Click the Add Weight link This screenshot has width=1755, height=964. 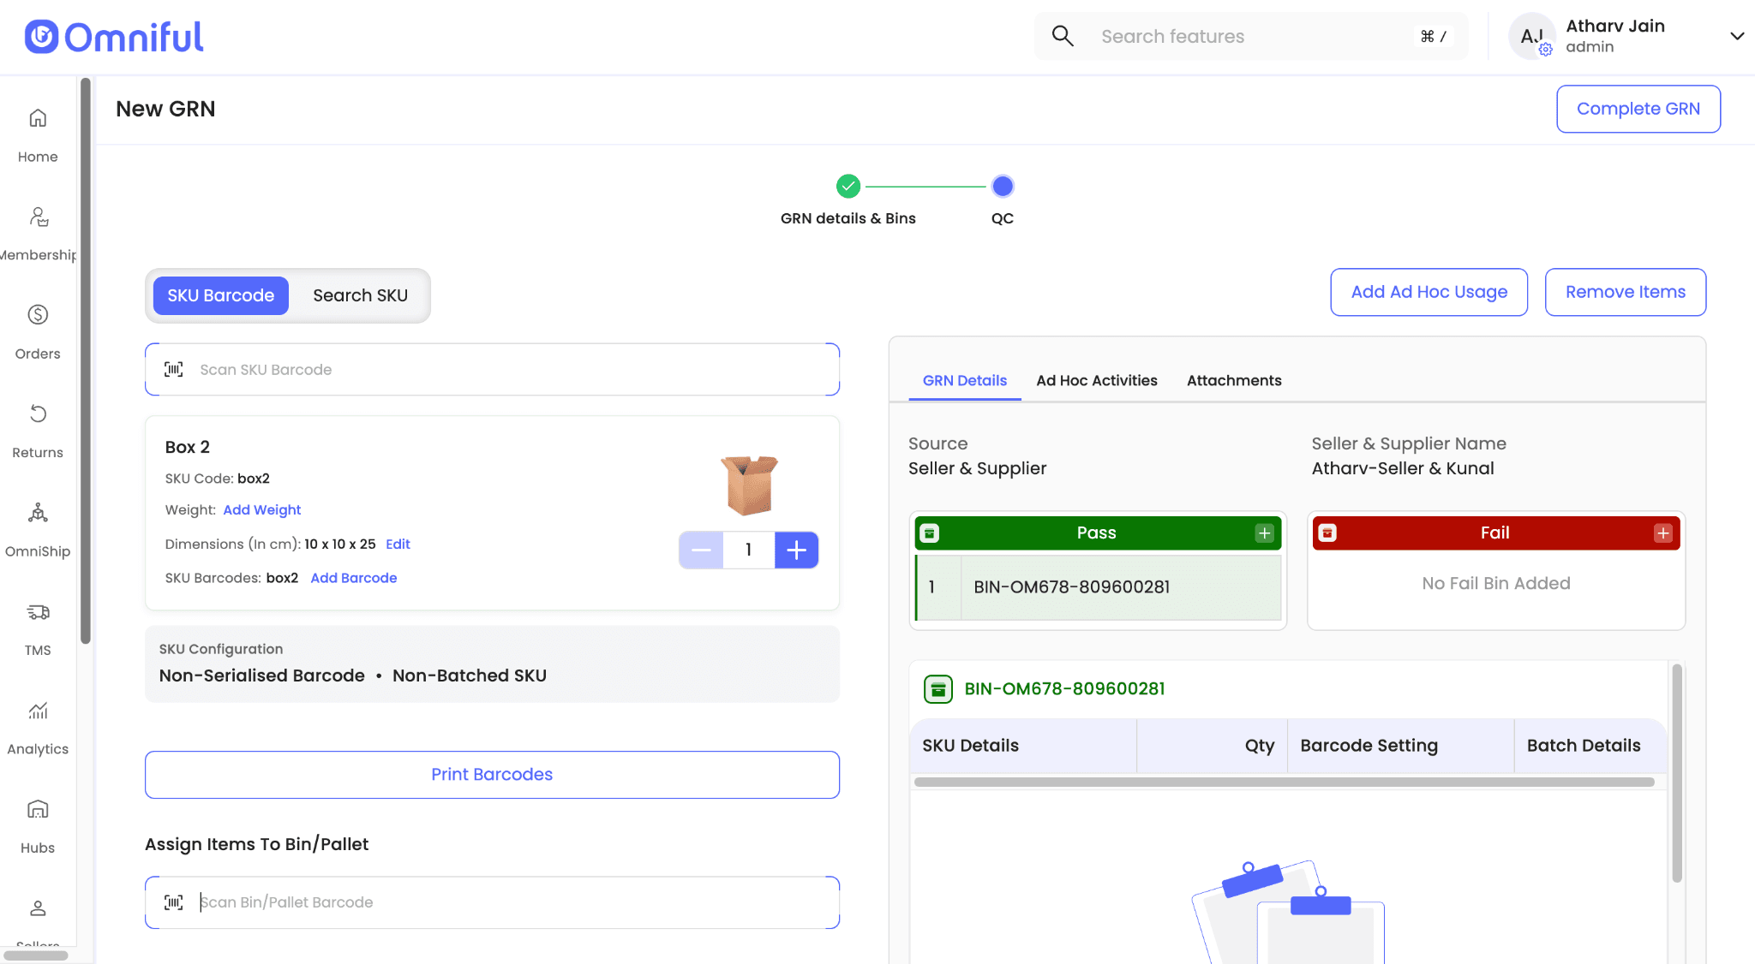tap(262, 510)
